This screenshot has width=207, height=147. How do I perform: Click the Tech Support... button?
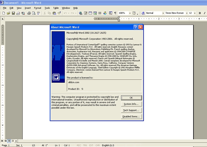[x=132, y=110]
